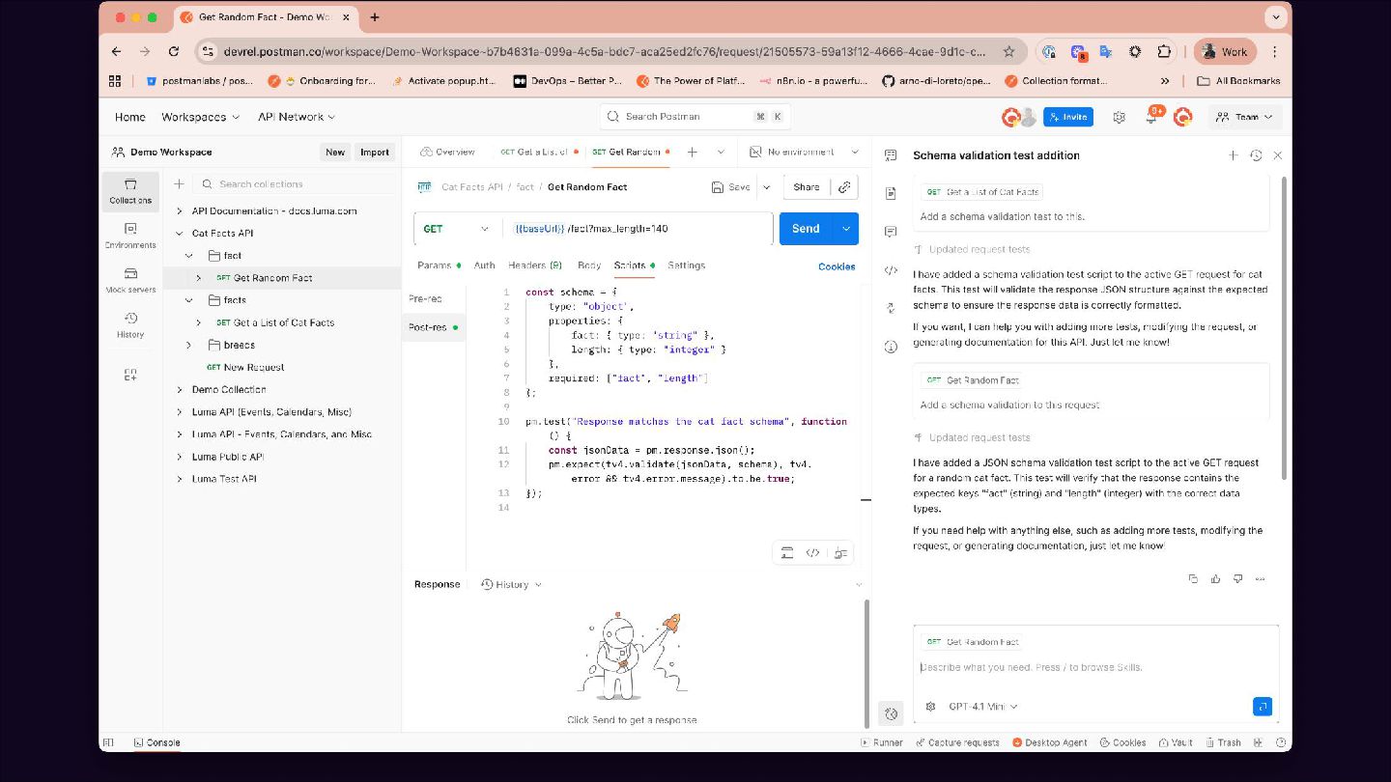Open the History sidebar section
Viewport: 1391px width, 782px height.
(130, 325)
